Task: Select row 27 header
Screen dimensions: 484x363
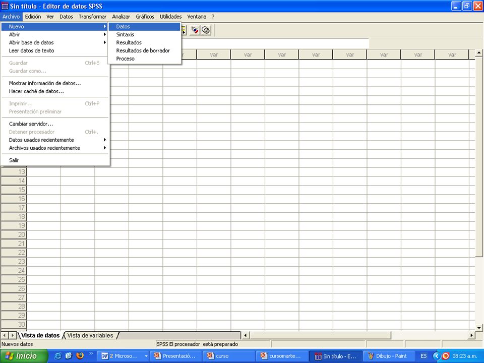Action: (x=14, y=297)
